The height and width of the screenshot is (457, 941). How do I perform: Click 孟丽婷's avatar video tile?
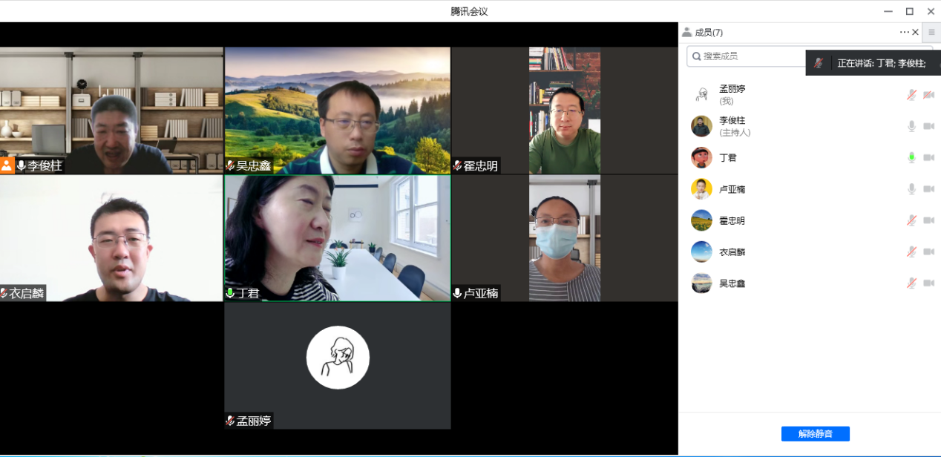tap(338, 358)
